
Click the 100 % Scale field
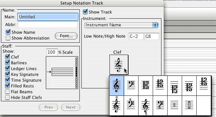click(52, 52)
